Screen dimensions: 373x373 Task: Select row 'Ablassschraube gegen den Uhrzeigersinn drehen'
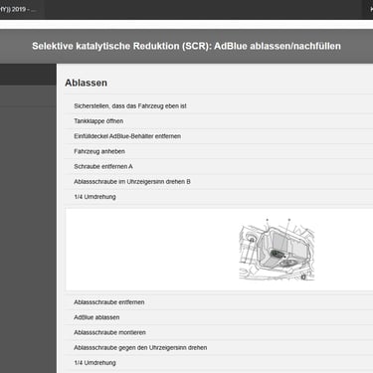pos(219,348)
